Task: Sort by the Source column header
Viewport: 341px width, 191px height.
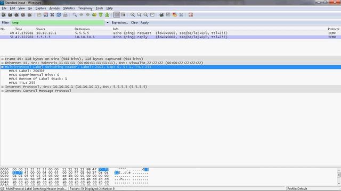Action: point(40,29)
